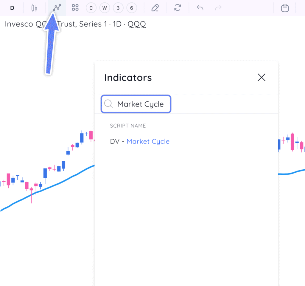Select the candlestick chart style icon
This screenshot has width=305, height=286.
tap(34, 8)
